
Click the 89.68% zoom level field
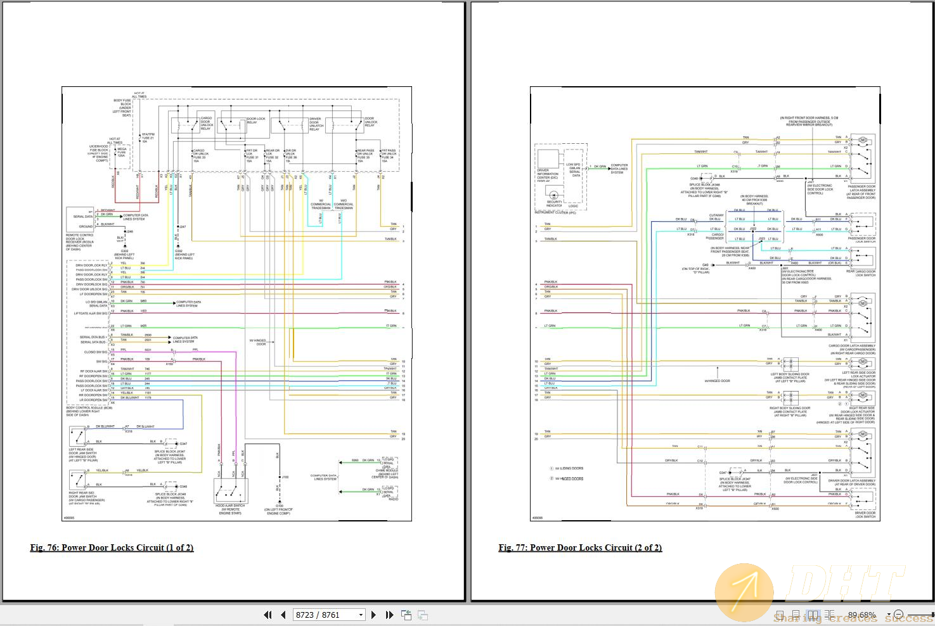862,615
